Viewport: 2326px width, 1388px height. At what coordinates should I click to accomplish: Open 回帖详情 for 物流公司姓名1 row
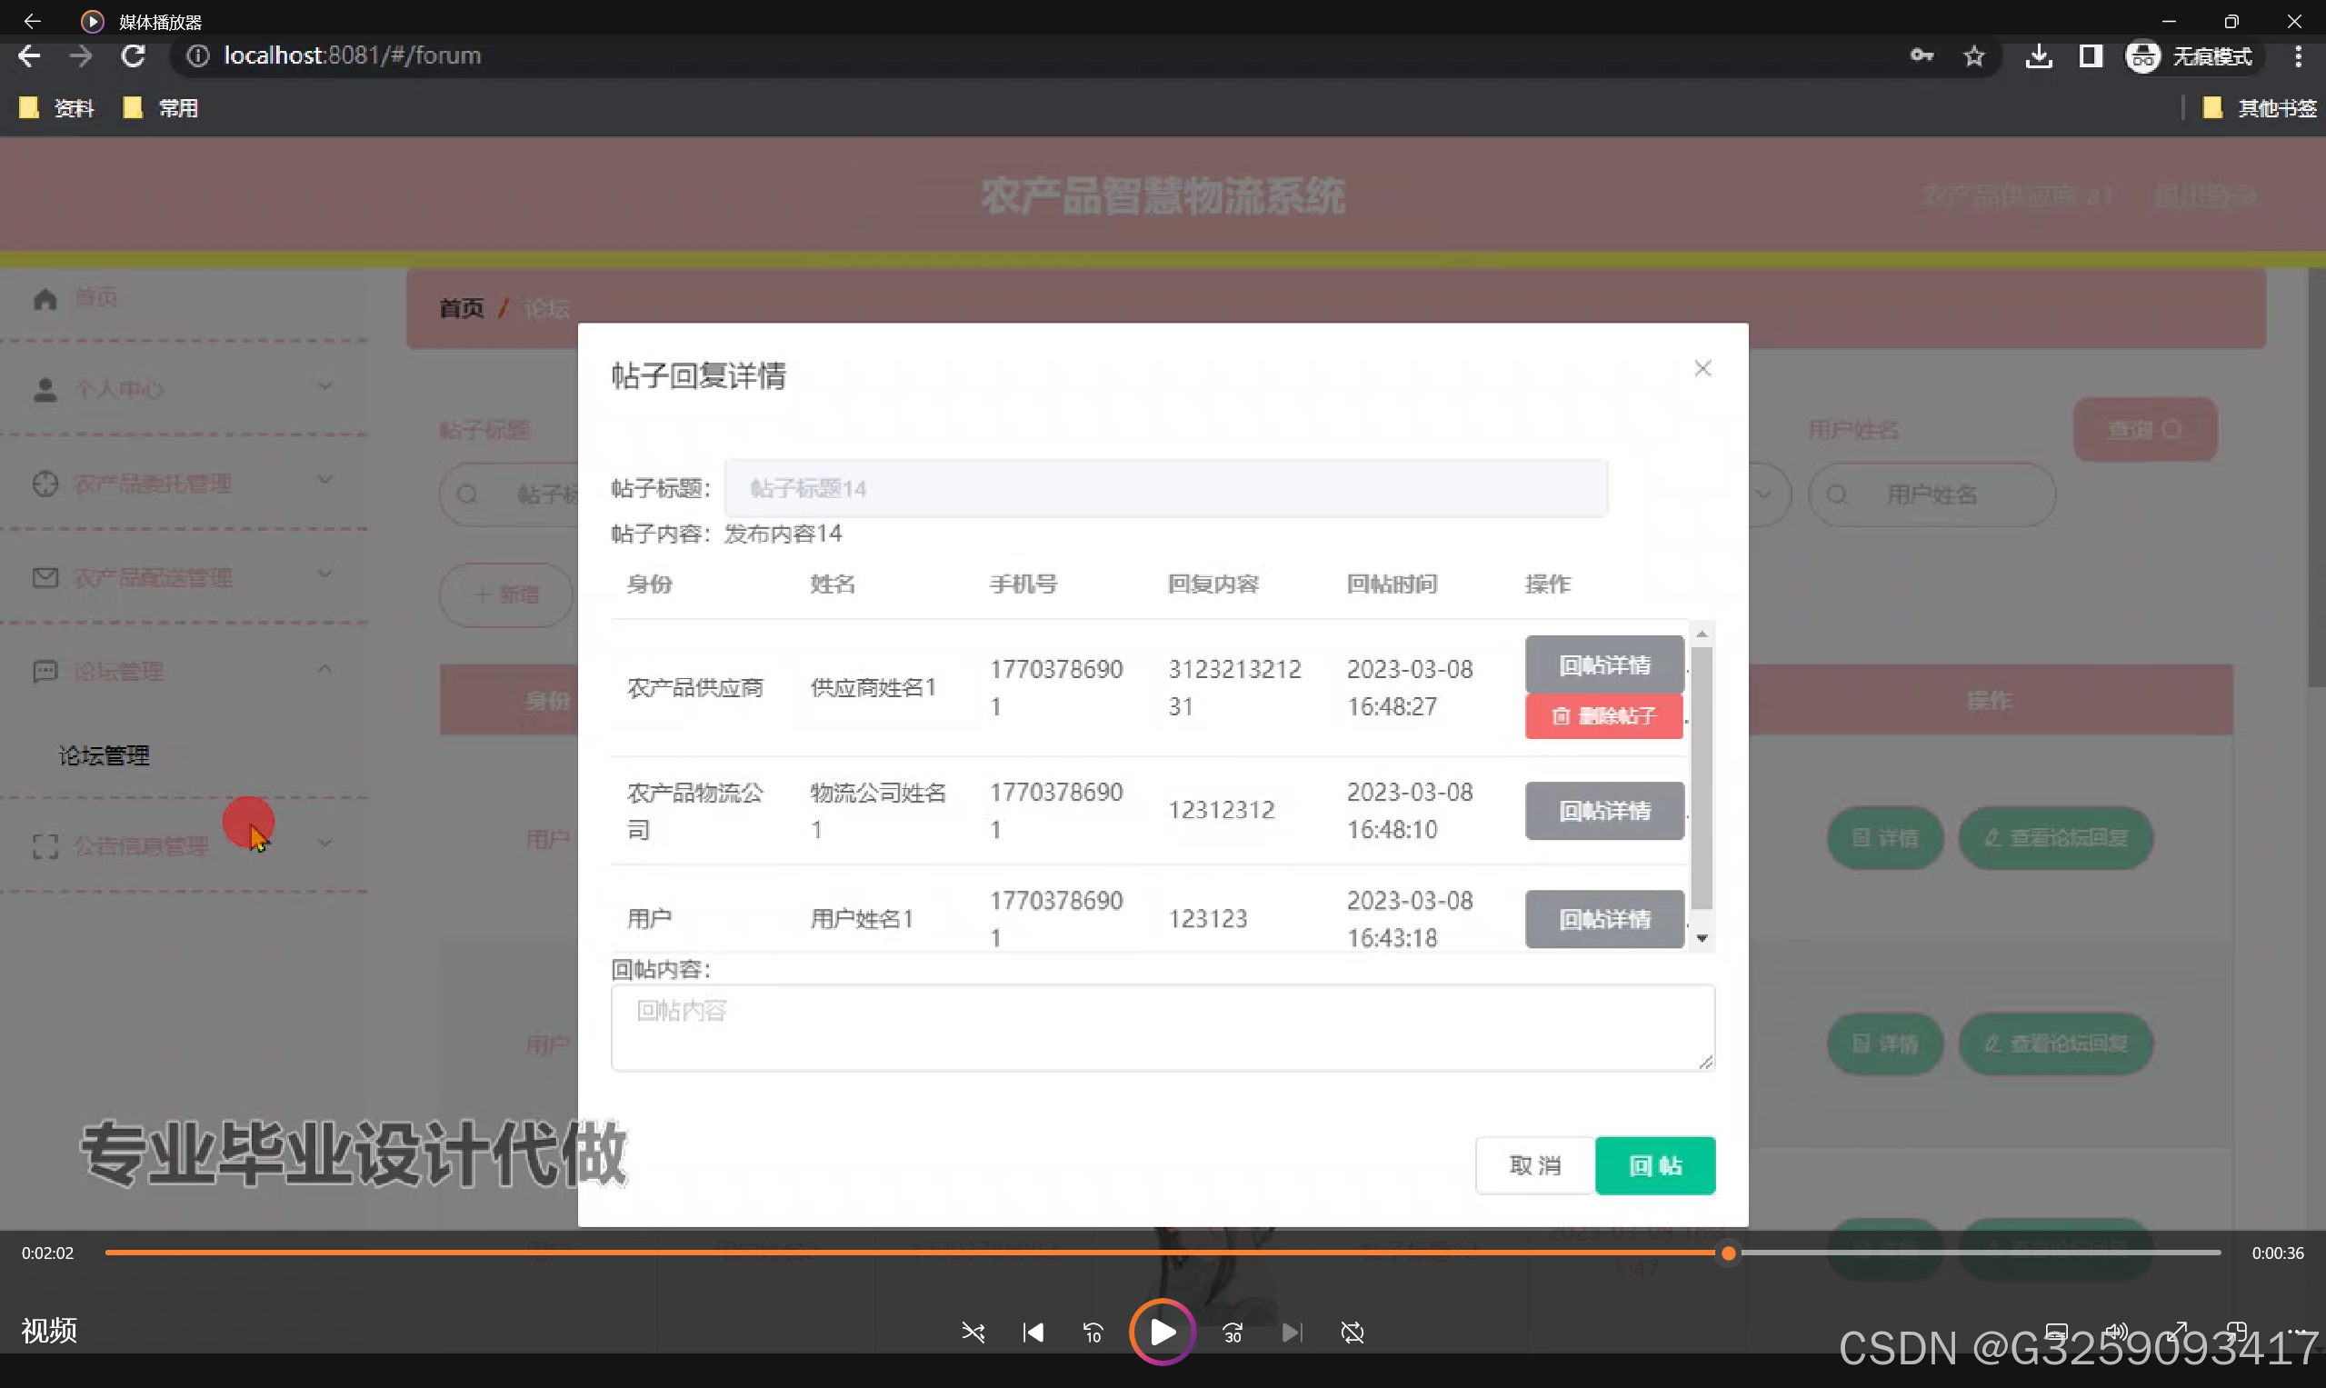[x=1604, y=811]
